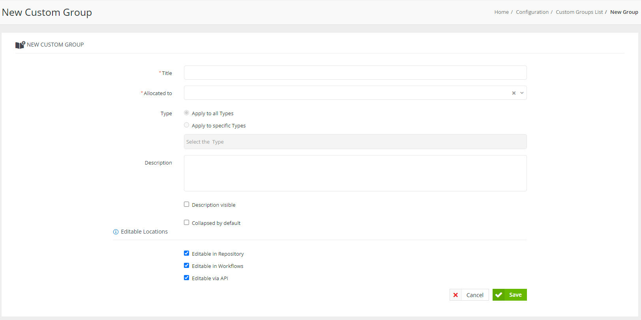The image size is (641, 320).
Task: Clear the Allocated to selection with X
Action: click(x=514, y=93)
